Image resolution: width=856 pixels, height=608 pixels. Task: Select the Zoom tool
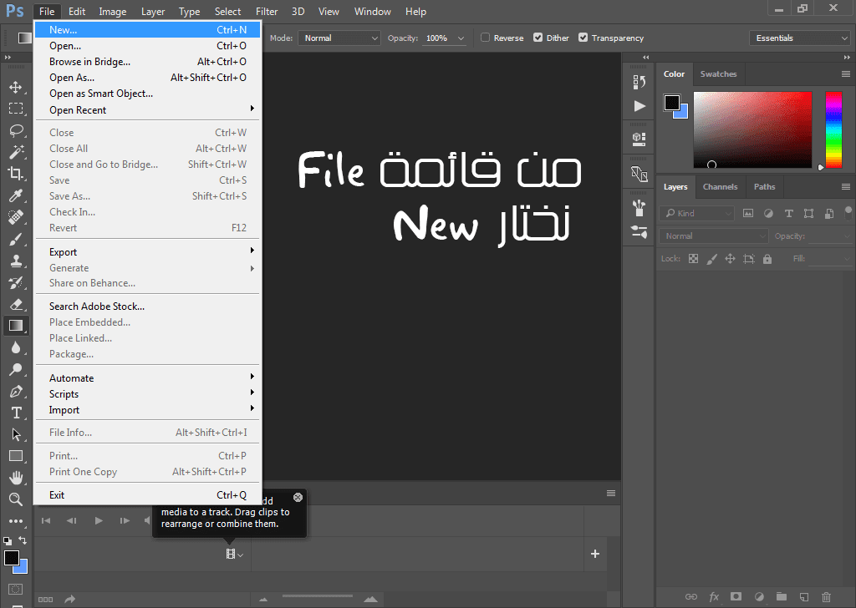tap(16, 499)
